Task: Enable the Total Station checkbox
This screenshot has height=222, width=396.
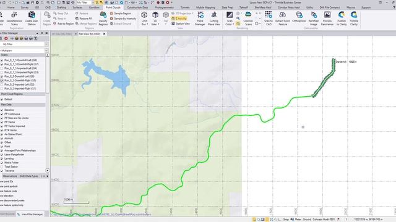Action: click(x=2, y=166)
